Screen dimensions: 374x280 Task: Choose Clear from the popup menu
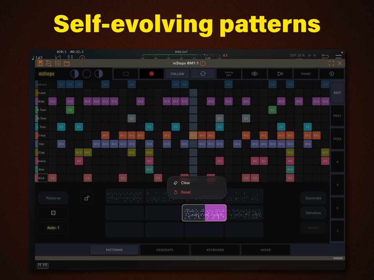pos(197,183)
